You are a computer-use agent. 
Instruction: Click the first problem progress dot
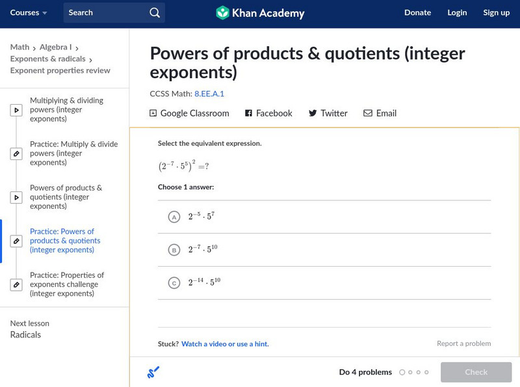click(x=402, y=372)
